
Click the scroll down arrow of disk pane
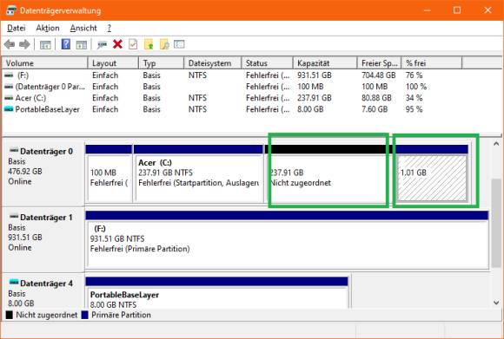496,302
